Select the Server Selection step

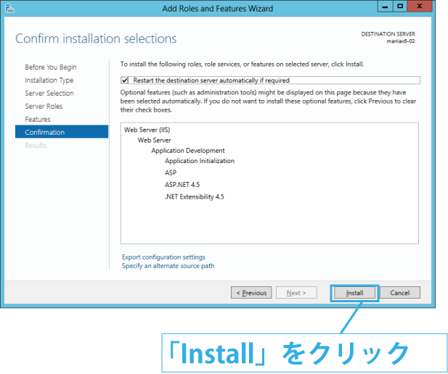tap(49, 93)
